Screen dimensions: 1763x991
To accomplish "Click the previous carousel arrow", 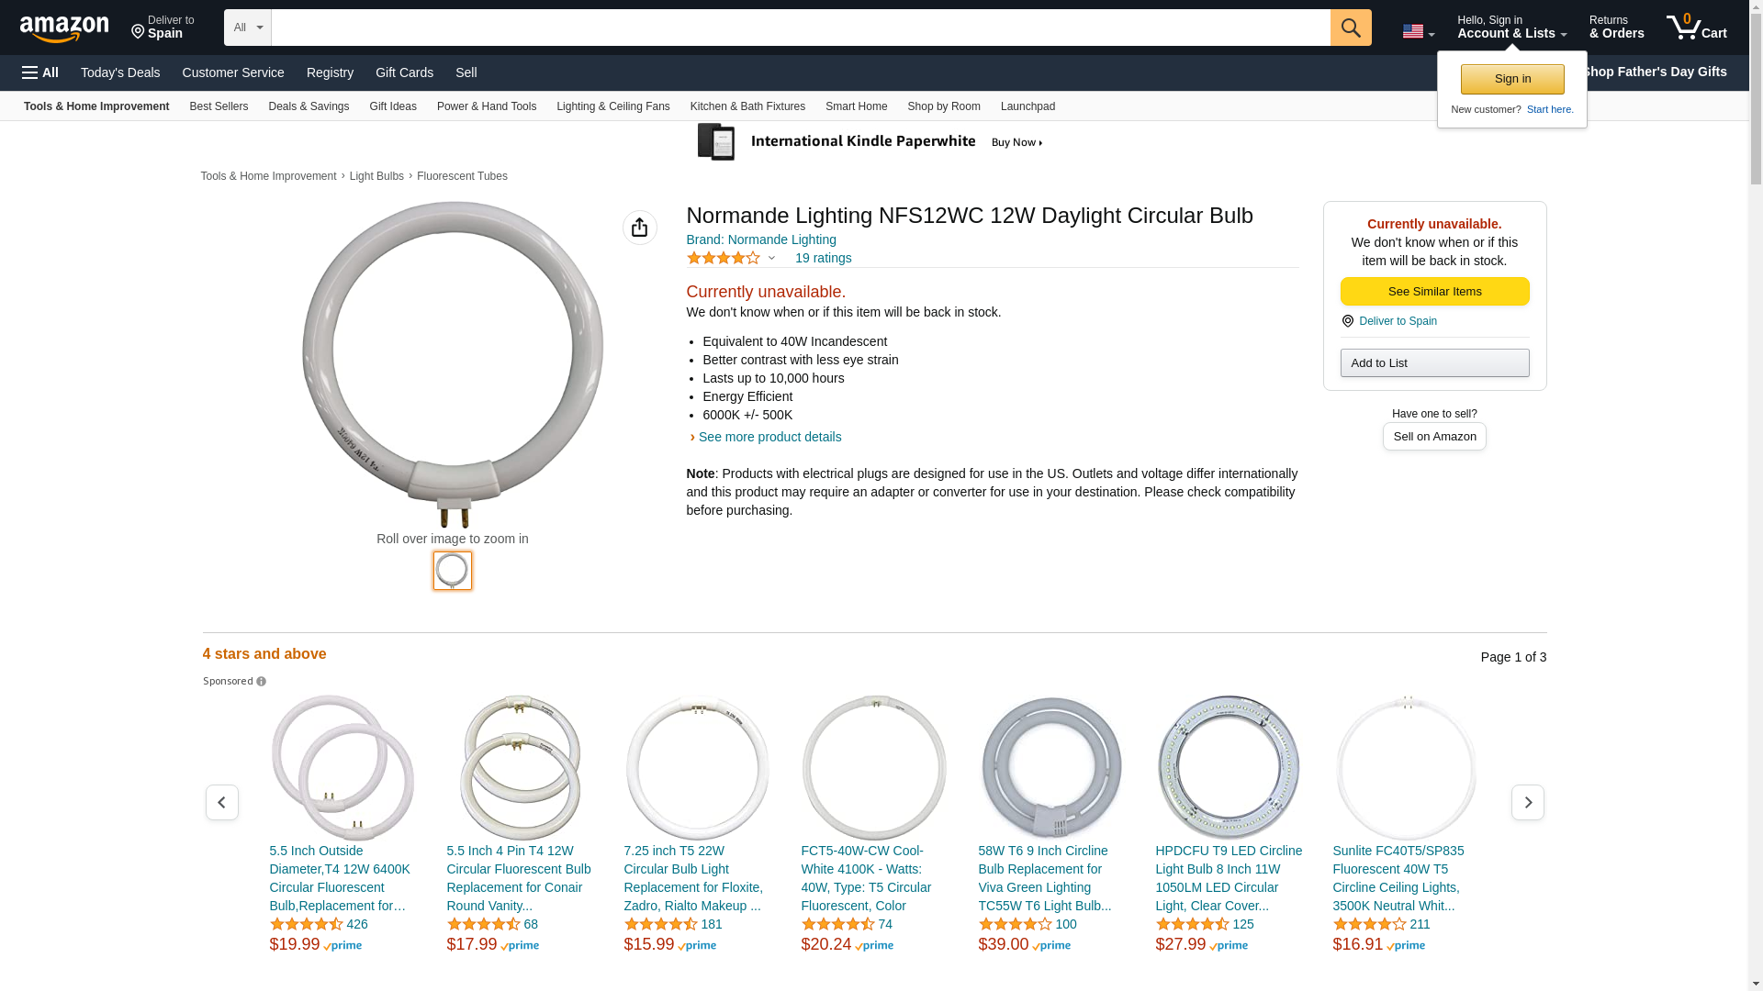I will point(221,803).
